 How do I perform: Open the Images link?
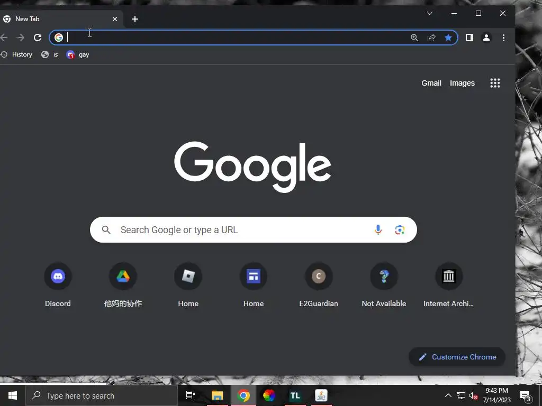[462, 83]
